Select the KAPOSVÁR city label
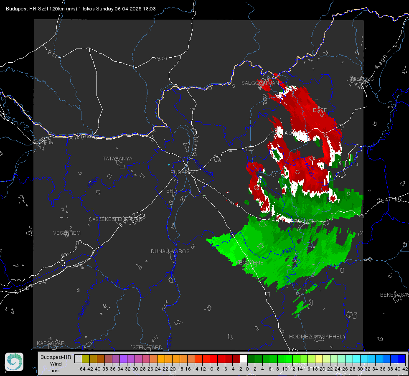The height and width of the screenshot is (376, 409). tap(51, 343)
